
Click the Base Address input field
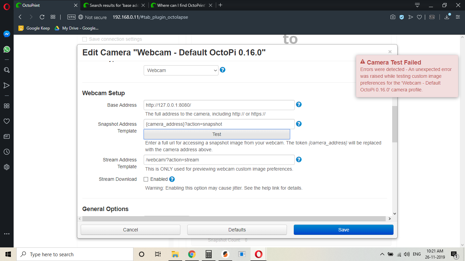pyautogui.click(x=219, y=105)
